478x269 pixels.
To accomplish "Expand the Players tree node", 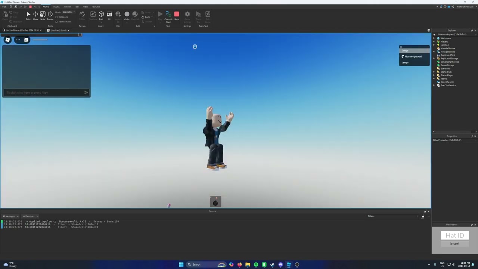I will (x=434, y=41).
